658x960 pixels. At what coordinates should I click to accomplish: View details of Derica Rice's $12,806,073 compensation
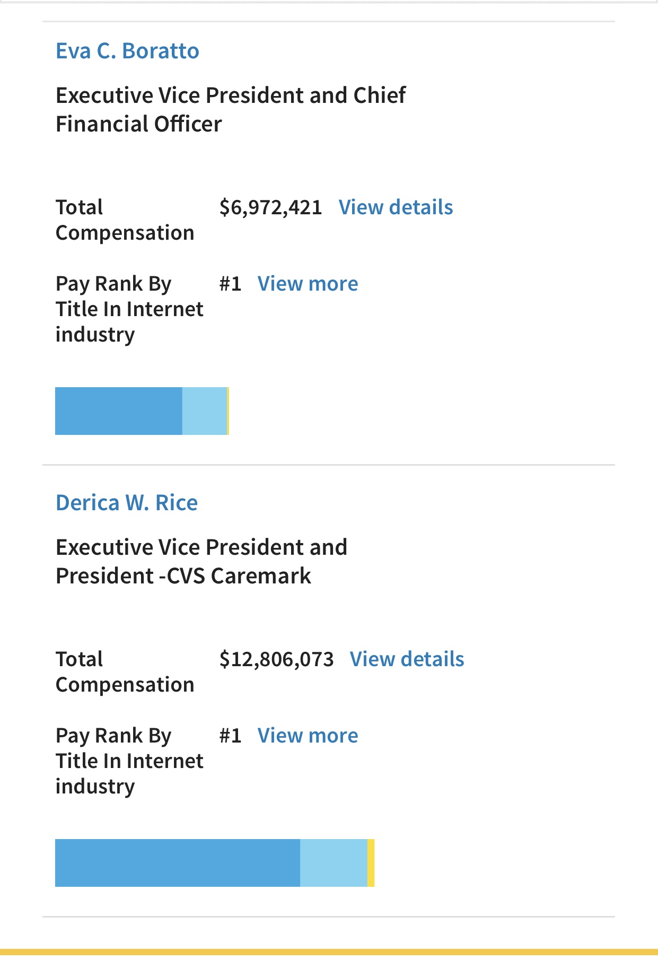click(407, 659)
